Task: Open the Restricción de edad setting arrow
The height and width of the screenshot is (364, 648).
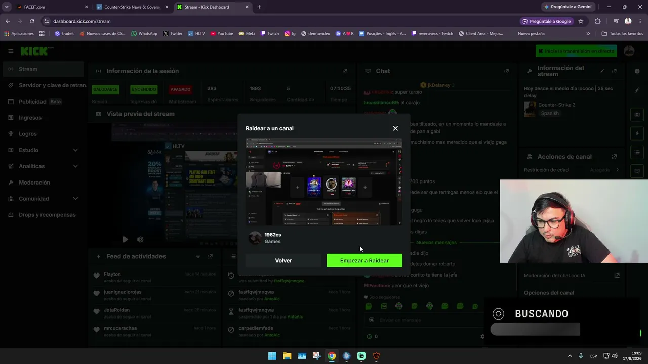Action: 617,170
